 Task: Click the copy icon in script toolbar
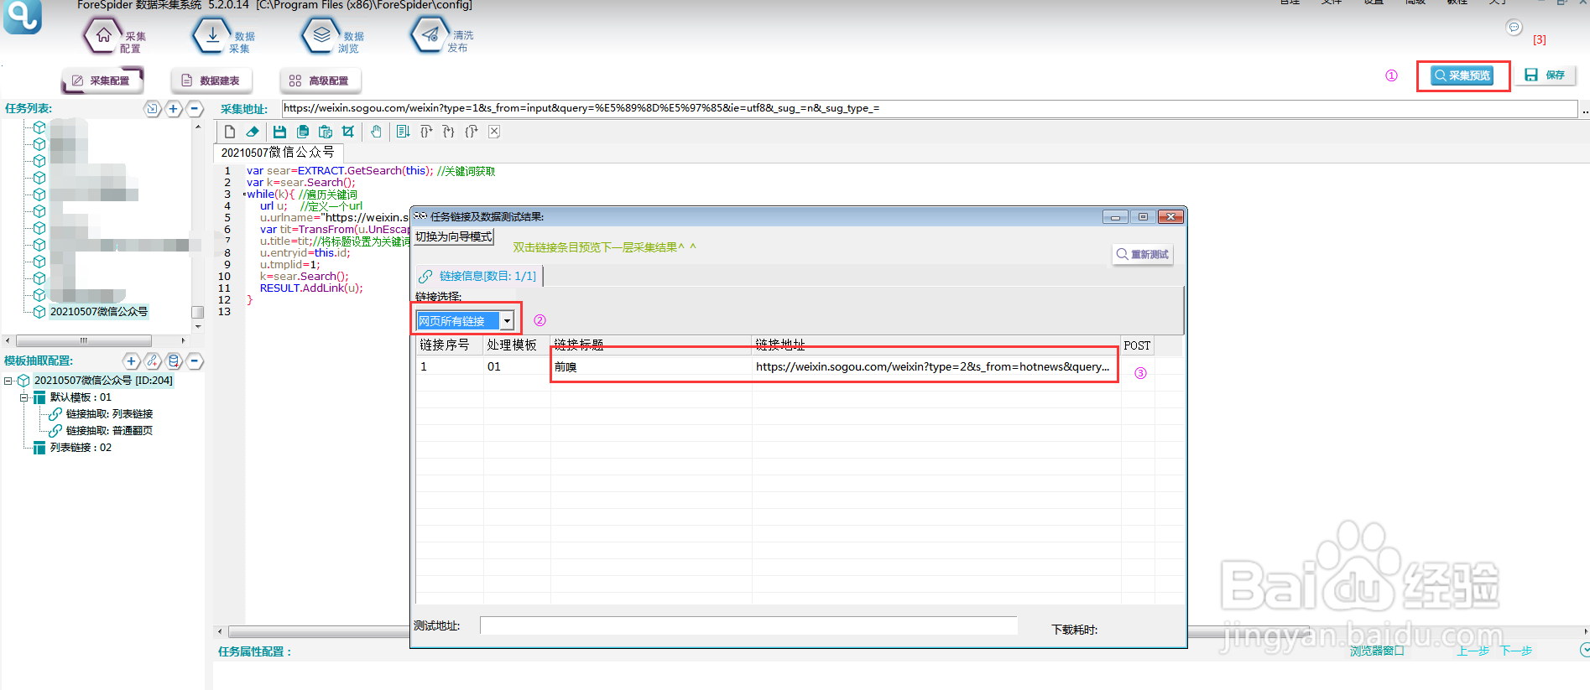[303, 132]
